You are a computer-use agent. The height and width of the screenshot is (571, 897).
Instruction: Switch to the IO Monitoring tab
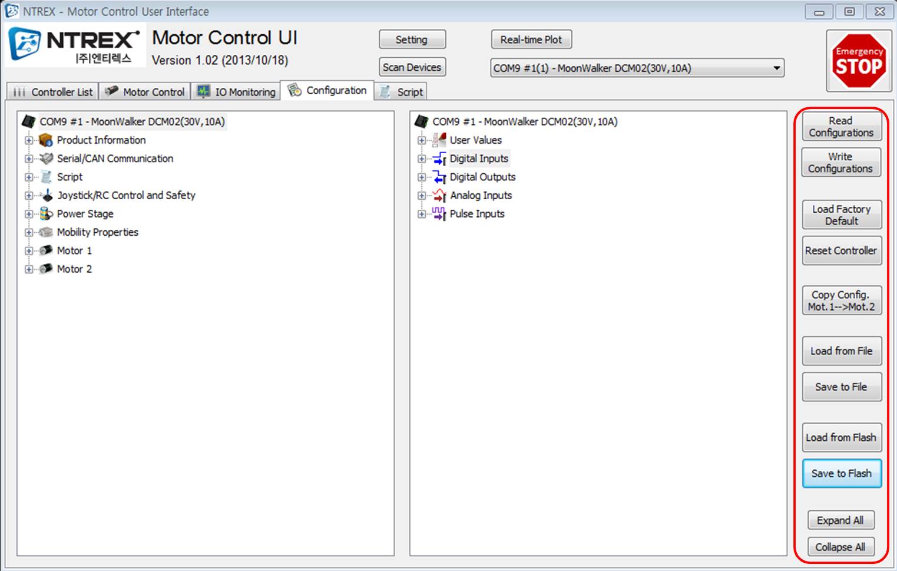236,92
